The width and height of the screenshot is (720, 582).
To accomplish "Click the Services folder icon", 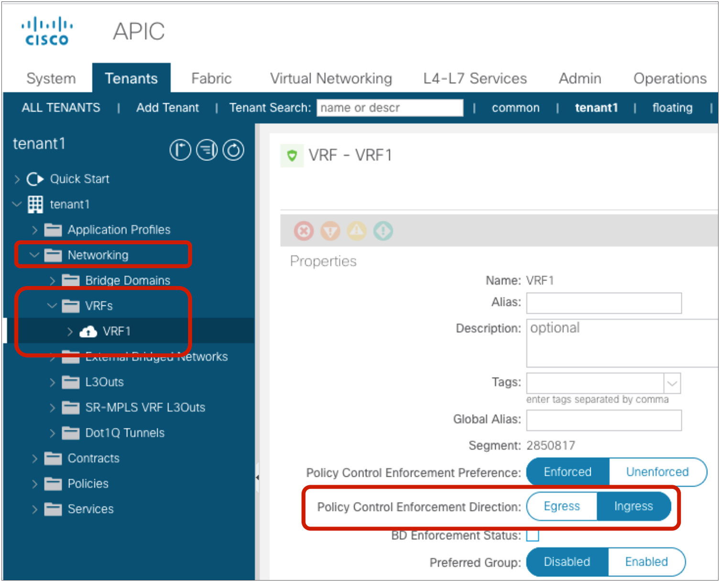I will (x=53, y=509).
